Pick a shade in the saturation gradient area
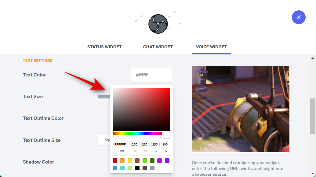This screenshot has height=177, width=316. pos(141,109)
